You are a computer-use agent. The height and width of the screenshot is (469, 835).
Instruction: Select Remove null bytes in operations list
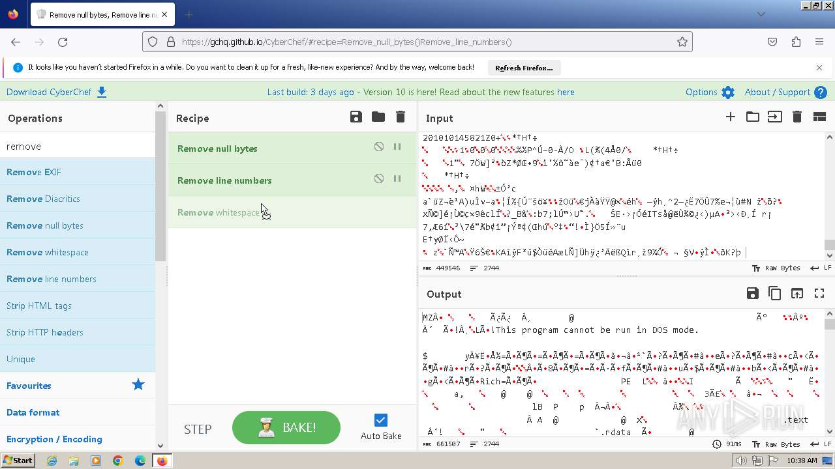point(78,225)
